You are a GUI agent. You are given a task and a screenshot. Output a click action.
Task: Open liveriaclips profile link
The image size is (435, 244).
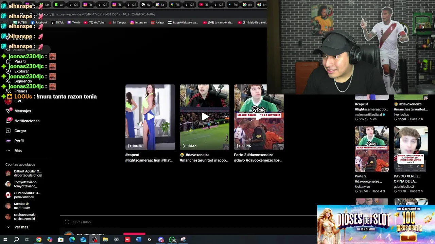(x=401, y=115)
